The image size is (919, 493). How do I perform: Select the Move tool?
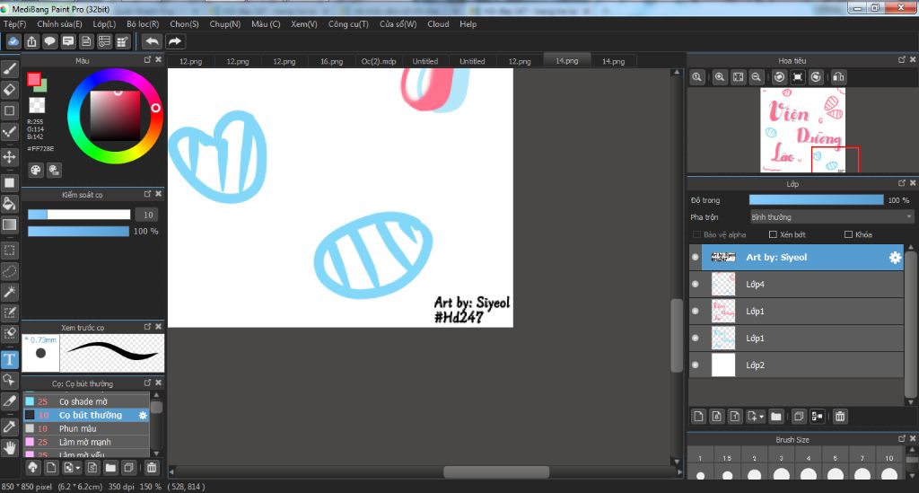[10, 157]
